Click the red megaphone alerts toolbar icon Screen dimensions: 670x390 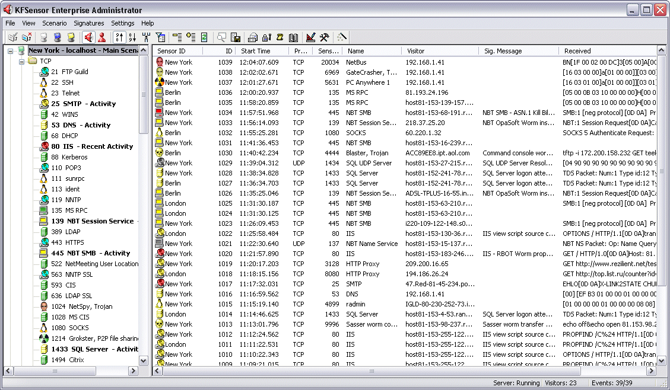coord(88,37)
